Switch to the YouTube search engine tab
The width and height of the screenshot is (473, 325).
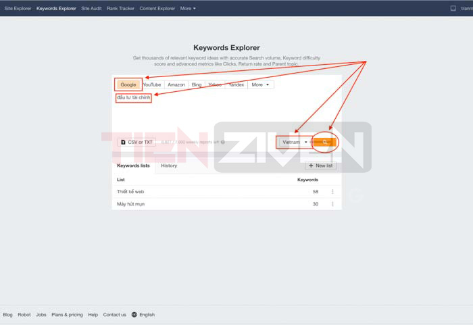(x=152, y=84)
